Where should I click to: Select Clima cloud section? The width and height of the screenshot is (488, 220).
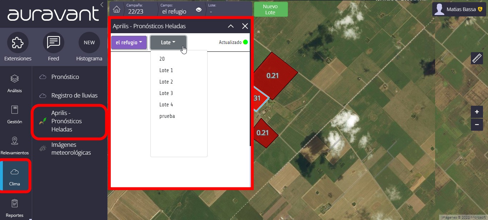point(15,176)
